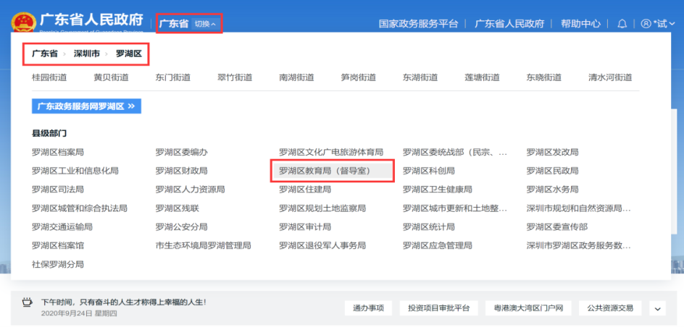684x327 pixels.
Task: Open 罗湖区司法局
Action: click(57, 190)
